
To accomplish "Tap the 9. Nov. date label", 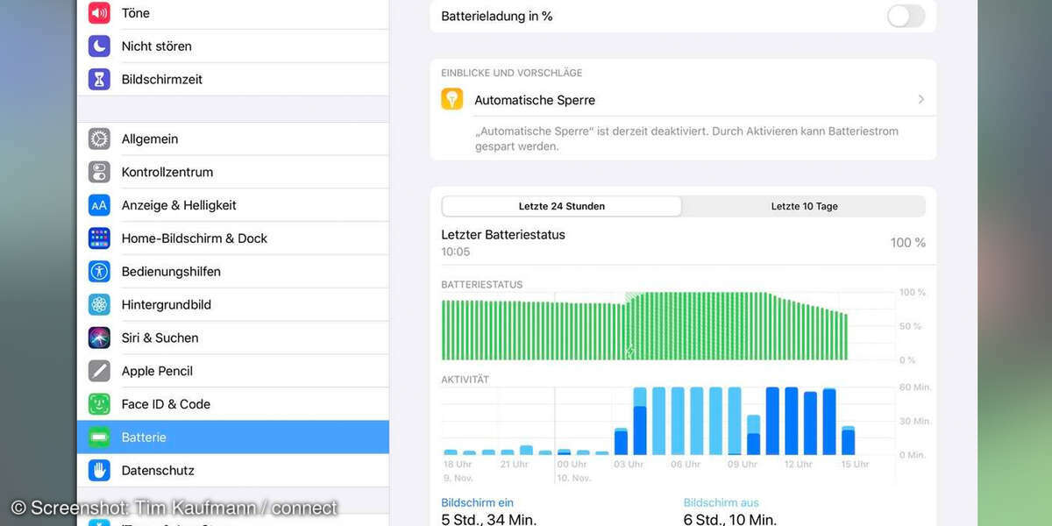I will click(x=458, y=478).
